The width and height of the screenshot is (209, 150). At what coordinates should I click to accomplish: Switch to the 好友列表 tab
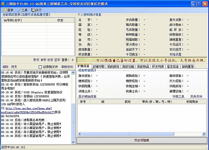(x=158, y=66)
